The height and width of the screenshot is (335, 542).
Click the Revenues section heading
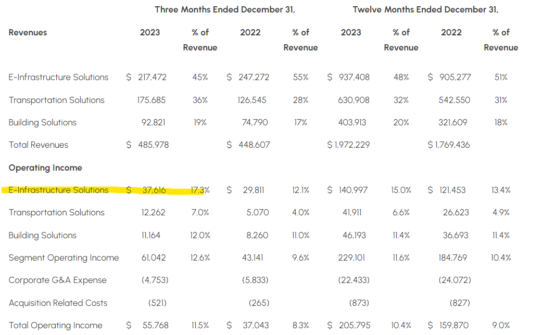28,32
